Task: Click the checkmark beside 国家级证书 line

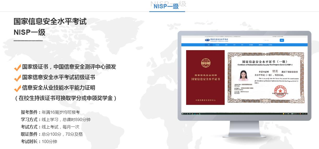Action: click(17, 68)
